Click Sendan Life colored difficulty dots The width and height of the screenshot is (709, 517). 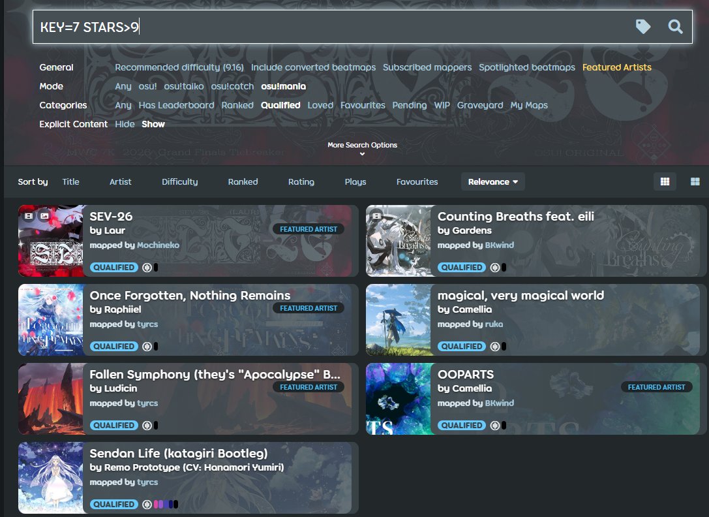coord(166,505)
